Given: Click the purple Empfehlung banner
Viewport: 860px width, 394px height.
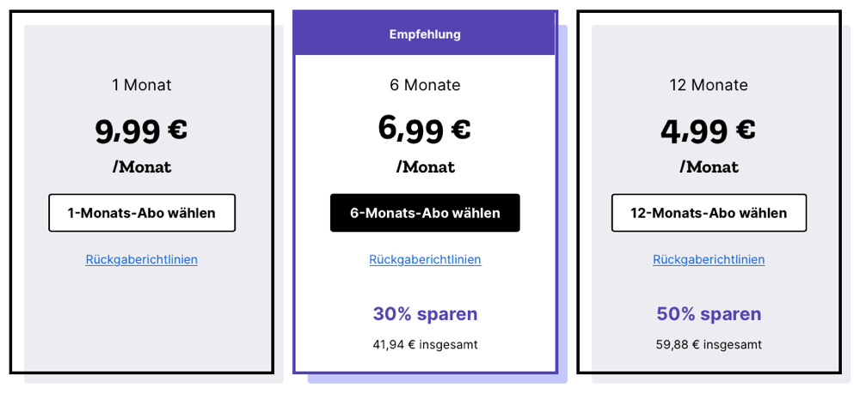Looking at the screenshot, I should (x=425, y=34).
